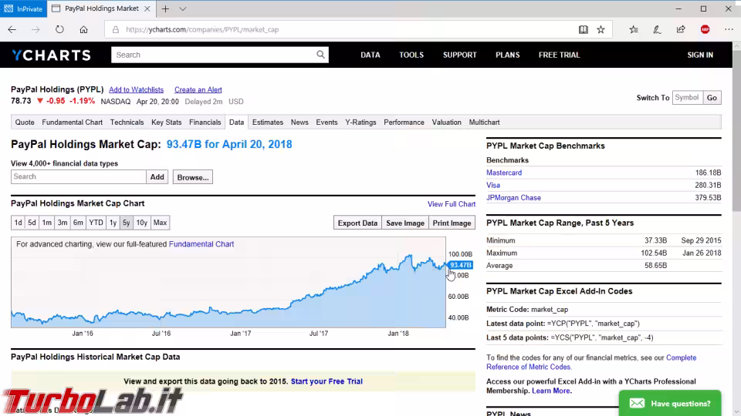Image resolution: width=741 pixels, height=416 pixels.
Task: Select the 5y chart range
Action: [x=126, y=223]
